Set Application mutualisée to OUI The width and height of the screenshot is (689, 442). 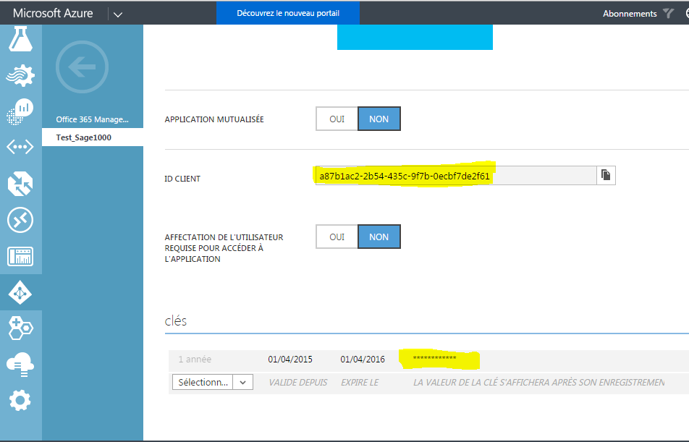[x=337, y=119]
